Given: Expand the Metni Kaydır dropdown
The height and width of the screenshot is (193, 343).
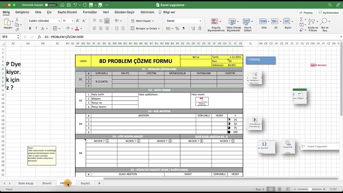Looking at the screenshot, I should tap(153, 21).
